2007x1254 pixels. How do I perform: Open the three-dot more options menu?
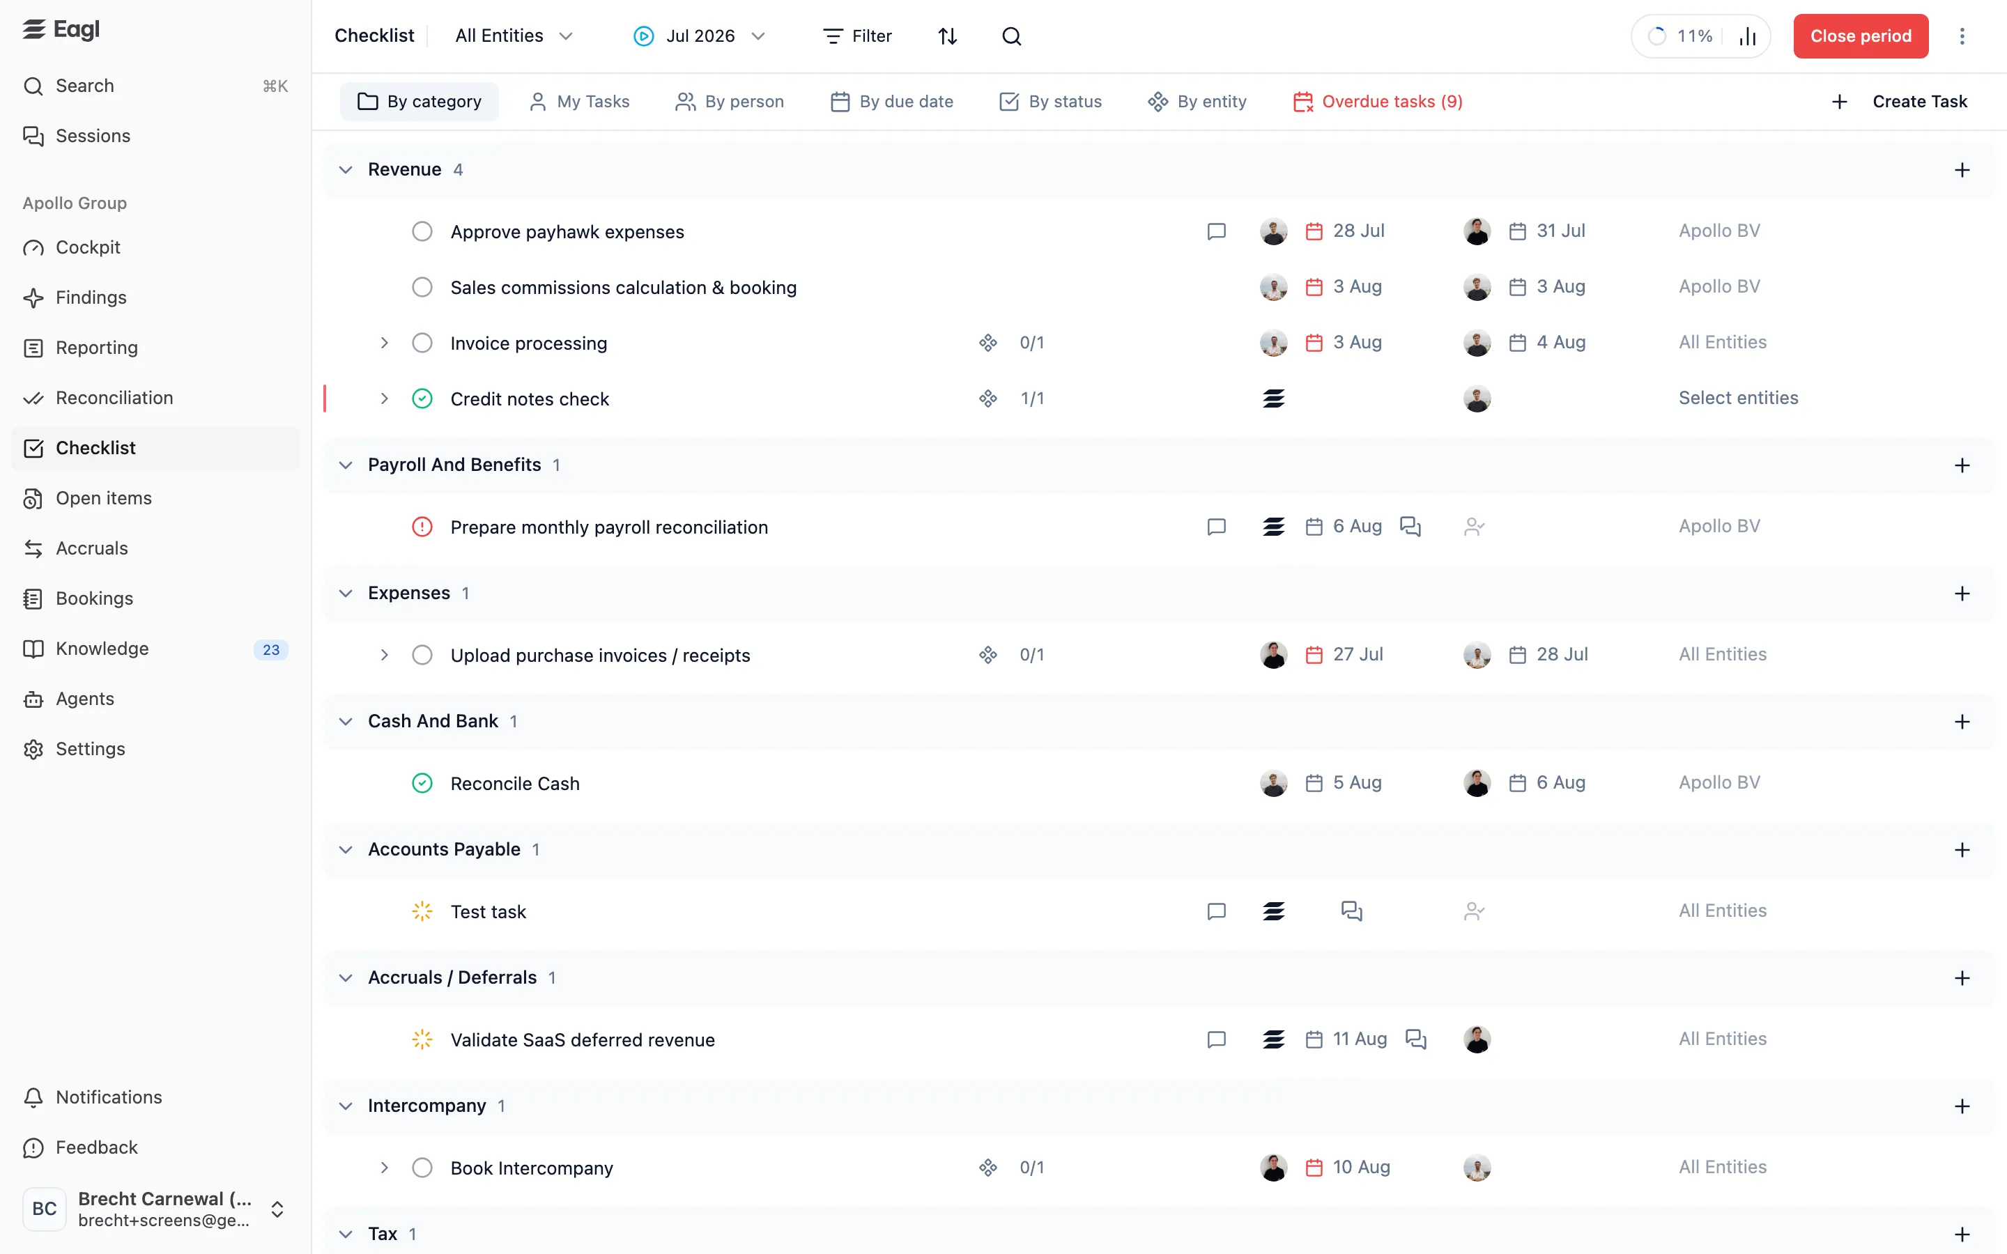click(1962, 36)
